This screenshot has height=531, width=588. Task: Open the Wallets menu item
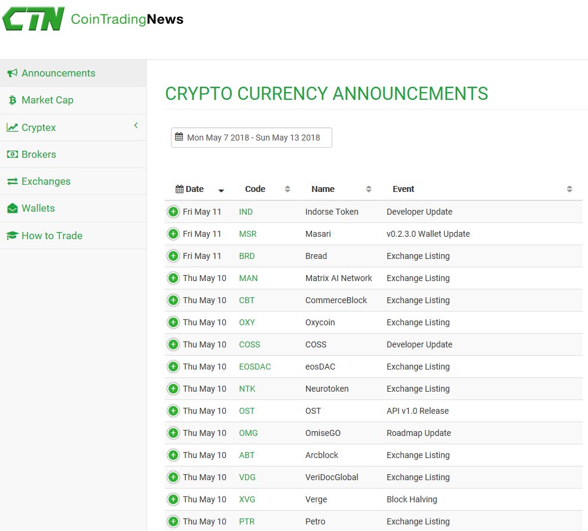pyautogui.click(x=73, y=208)
